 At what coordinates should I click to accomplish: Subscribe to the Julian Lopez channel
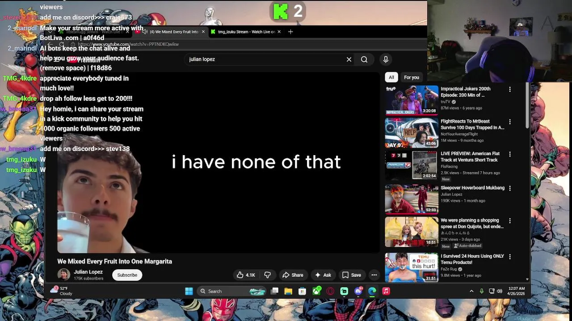coord(127,275)
